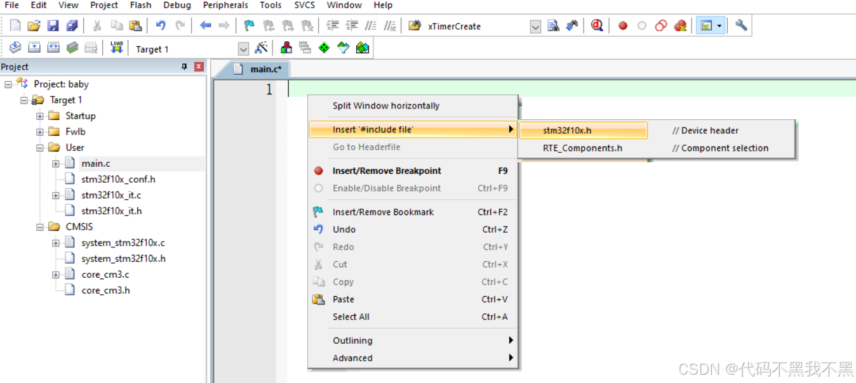The width and height of the screenshot is (856, 383).
Task: Click the Batch Build icon
Action: tap(72, 48)
